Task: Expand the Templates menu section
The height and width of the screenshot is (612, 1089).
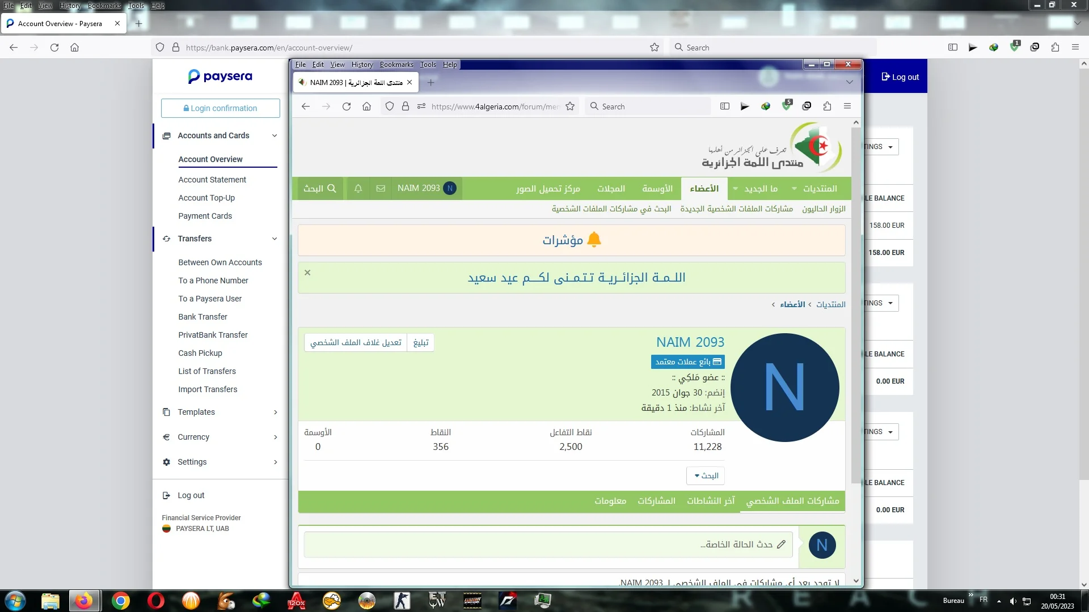Action: [x=275, y=413]
